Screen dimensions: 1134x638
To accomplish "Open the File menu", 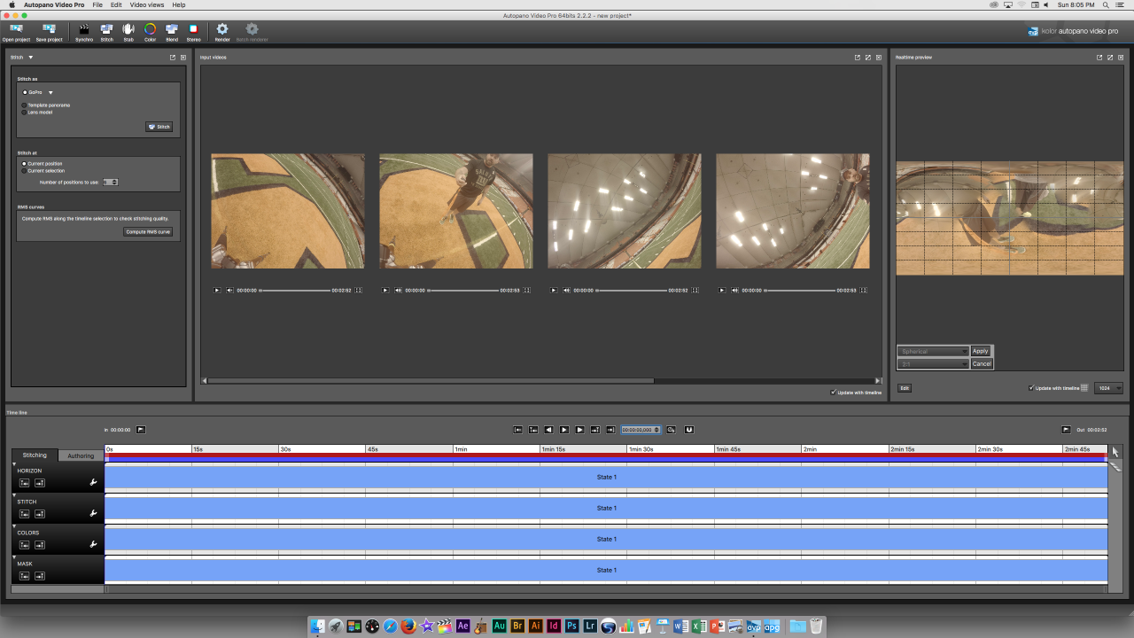I will [x=97, y=4].
